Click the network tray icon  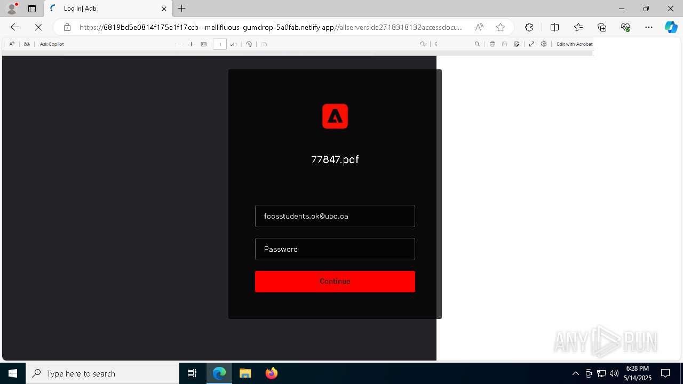tap(601, 373)
